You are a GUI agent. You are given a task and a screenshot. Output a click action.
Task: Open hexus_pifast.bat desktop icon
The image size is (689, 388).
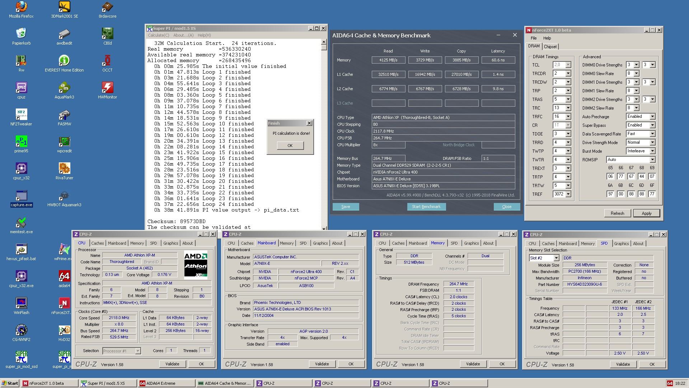click(21, 253)
